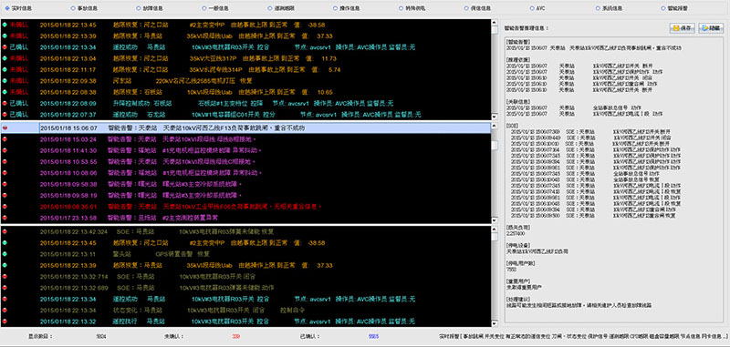Click the 未确认 label on the 22:13:39 马贵站 row

19,36
